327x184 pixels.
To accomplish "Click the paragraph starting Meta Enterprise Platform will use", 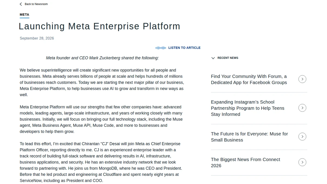I will pos(101,119).
